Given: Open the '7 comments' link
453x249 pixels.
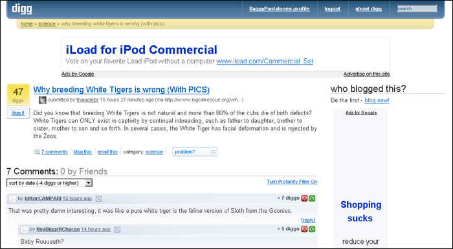Looking at the screenshot, I should (x=54, y=151).
